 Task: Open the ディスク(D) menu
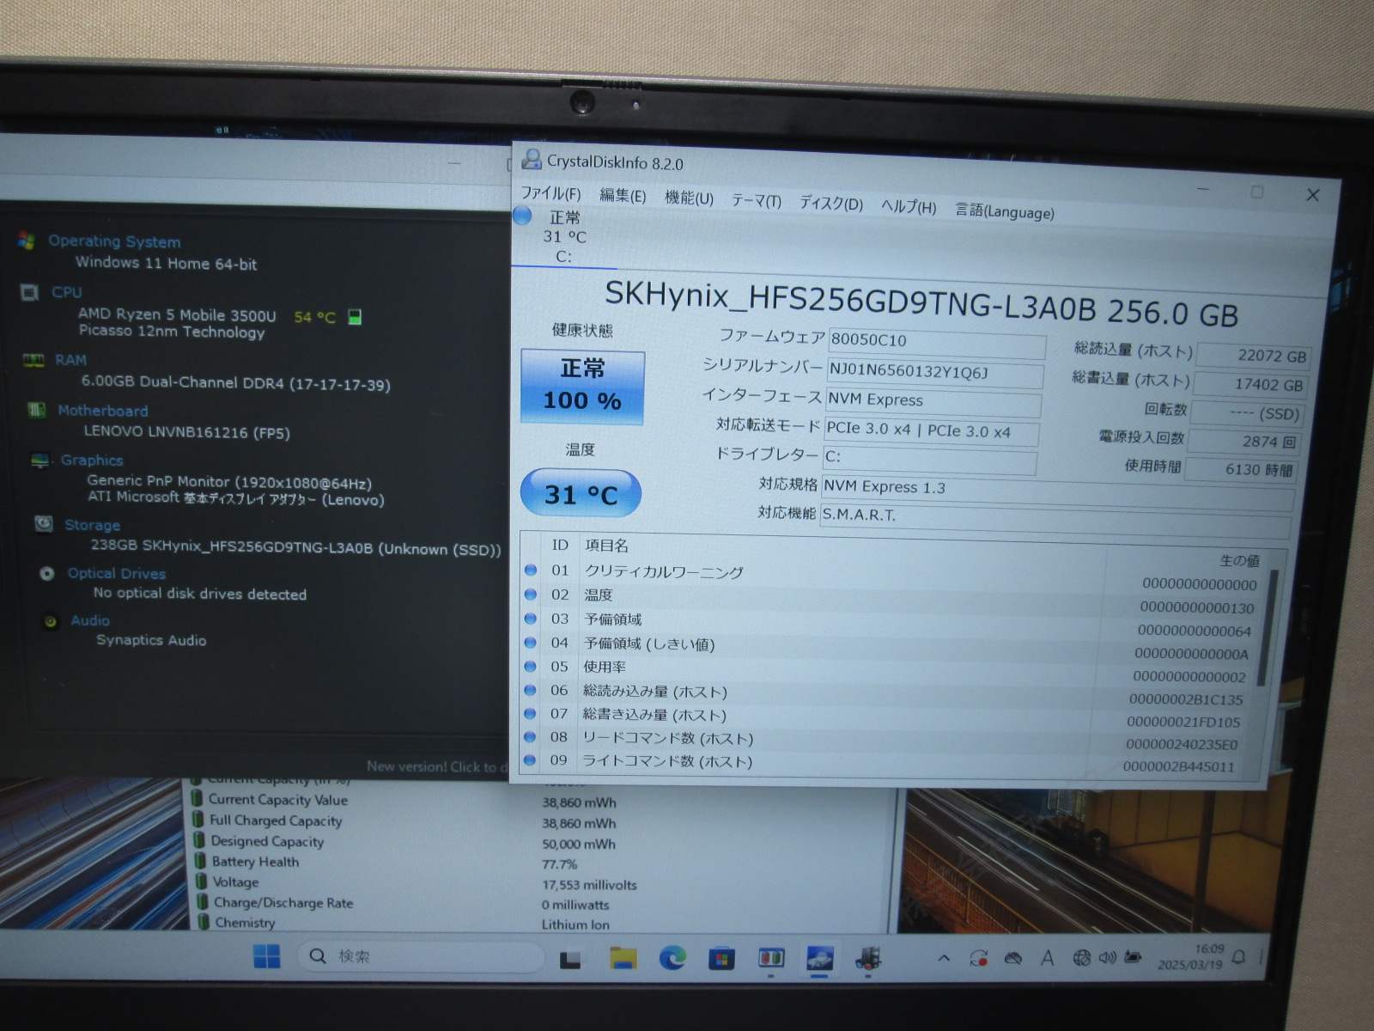830,204
